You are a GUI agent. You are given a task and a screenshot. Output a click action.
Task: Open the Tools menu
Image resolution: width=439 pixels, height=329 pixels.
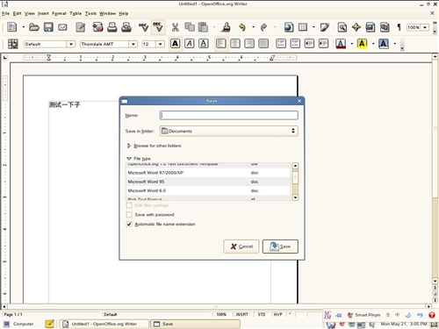[x=90, y=13]
